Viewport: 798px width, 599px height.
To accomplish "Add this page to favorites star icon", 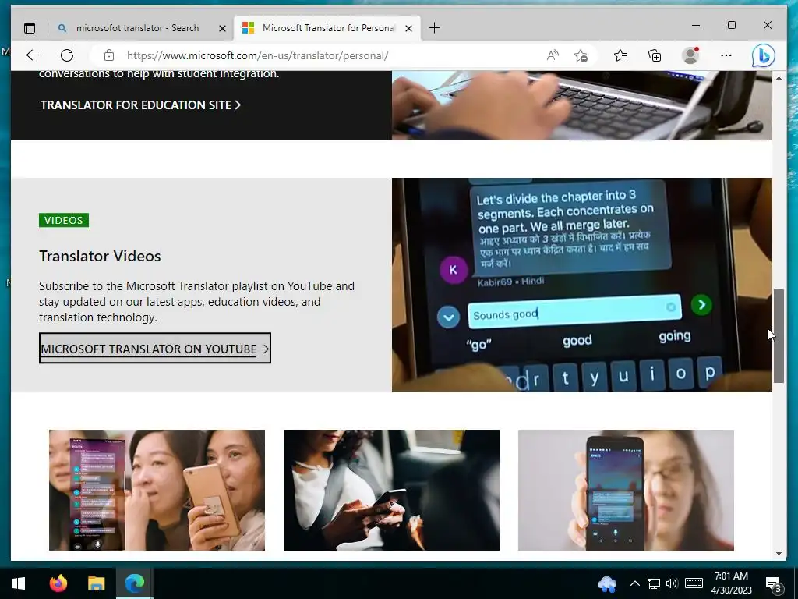I will point(581,55).
